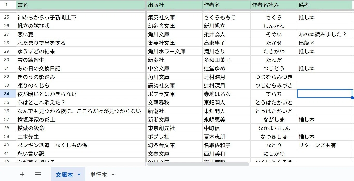Click cell 水たまりで息をする

click(x=80, y=43)
